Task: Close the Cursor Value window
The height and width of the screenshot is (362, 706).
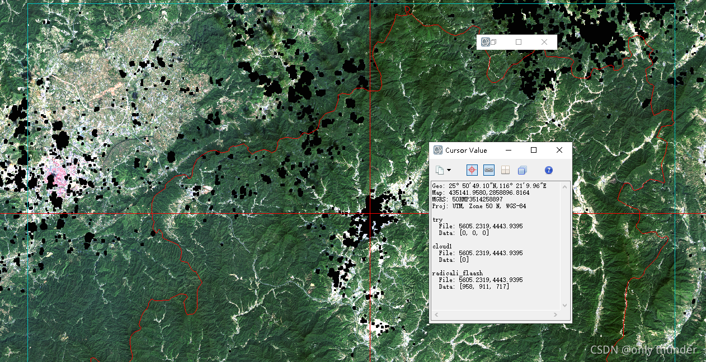Action: pos(559,150)
